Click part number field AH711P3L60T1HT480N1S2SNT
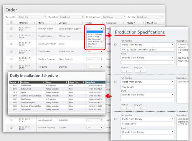 [147, 50]
